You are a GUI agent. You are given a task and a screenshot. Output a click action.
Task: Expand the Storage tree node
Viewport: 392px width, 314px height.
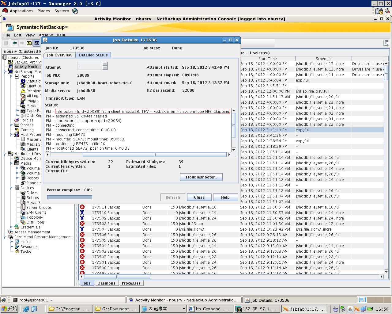pos(11,125)
